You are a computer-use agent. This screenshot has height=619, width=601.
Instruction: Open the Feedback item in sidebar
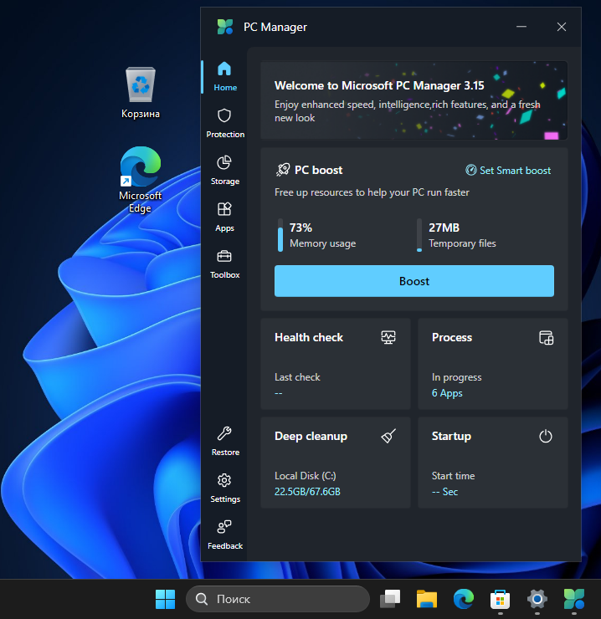coord(225,535)
